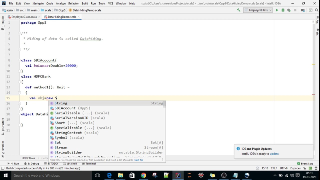Open the CRLF line separator selector
The height and width of the screenshot is (180, 320).
tap(274, 168)
